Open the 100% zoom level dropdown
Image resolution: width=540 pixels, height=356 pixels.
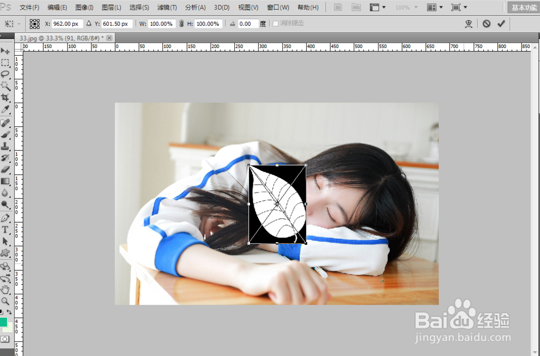(407, 7)
